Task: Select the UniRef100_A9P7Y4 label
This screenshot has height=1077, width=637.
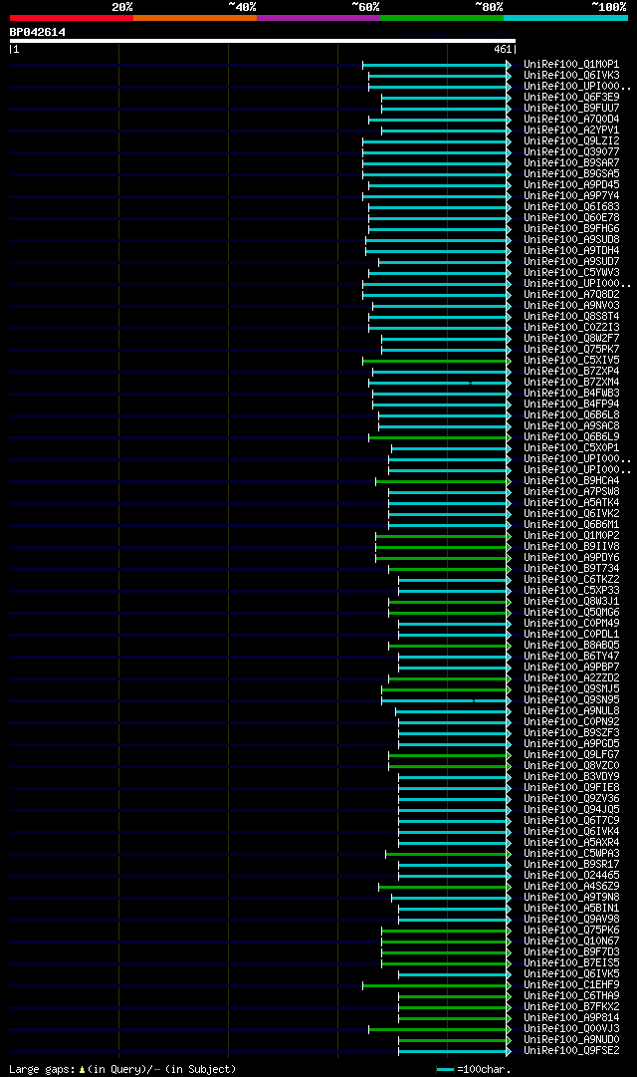Action: 571,196
